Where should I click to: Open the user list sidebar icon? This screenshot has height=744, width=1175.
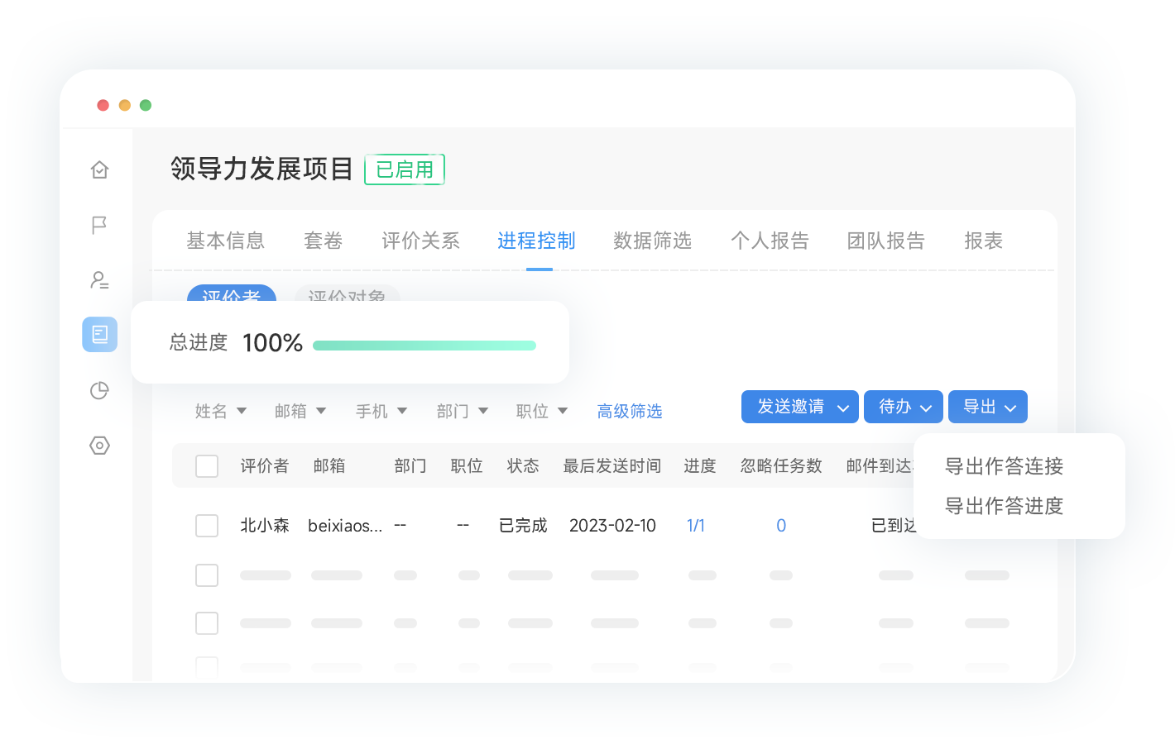pos(99,280)
